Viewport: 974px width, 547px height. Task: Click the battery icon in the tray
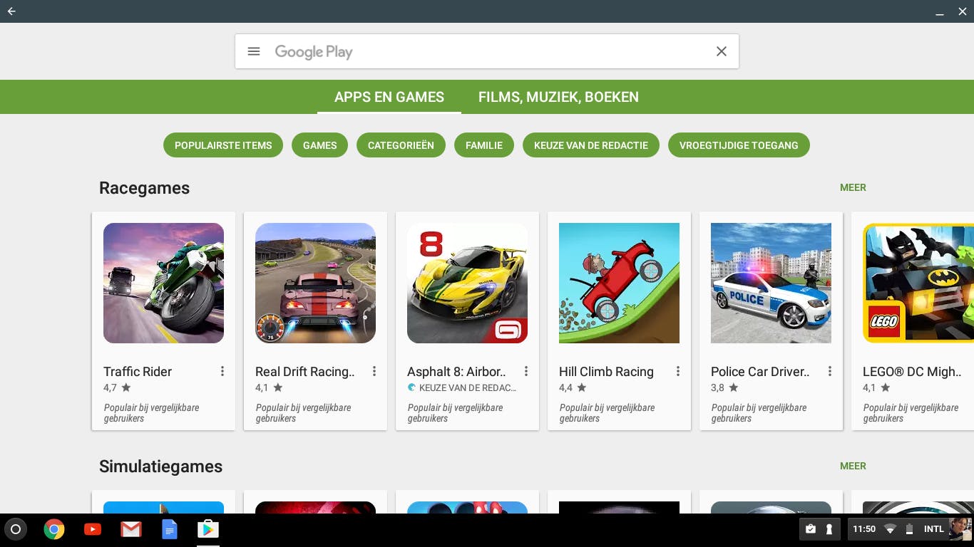(x=909, y=529)
